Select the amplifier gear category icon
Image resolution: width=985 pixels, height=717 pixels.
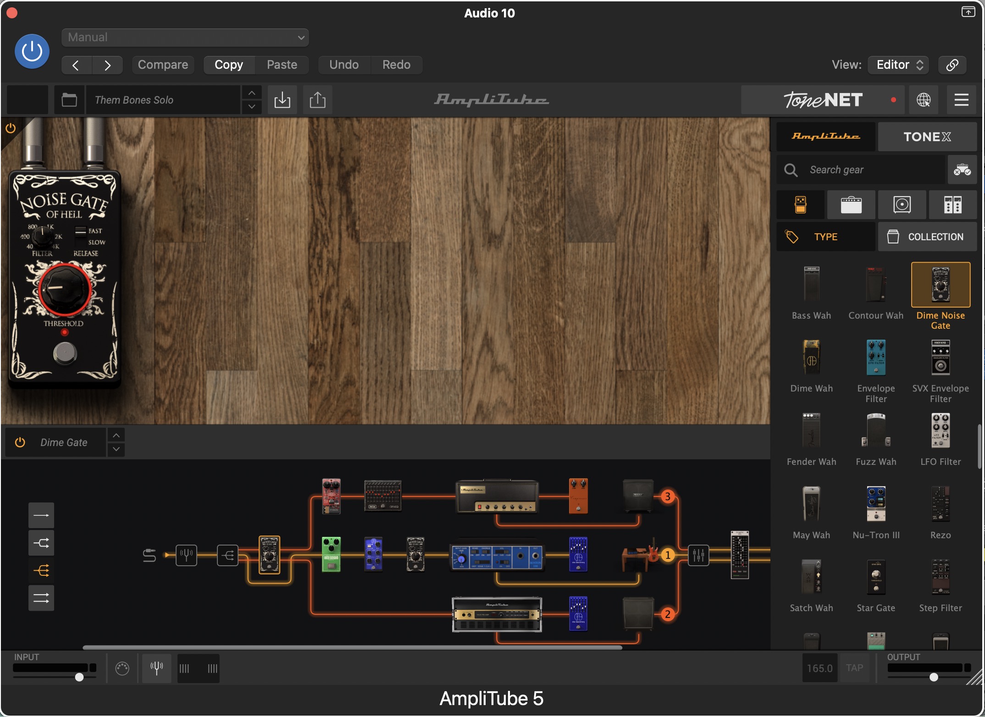coord(851,204)
